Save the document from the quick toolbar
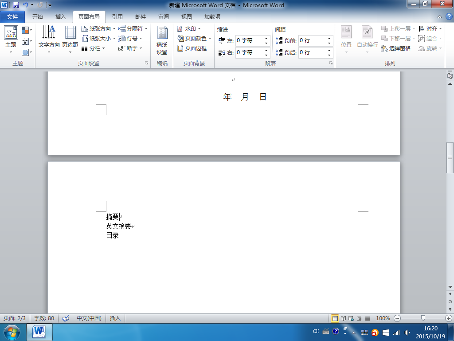Image resolution: width=454 pixels, height=341 pixels. (16, 5)
